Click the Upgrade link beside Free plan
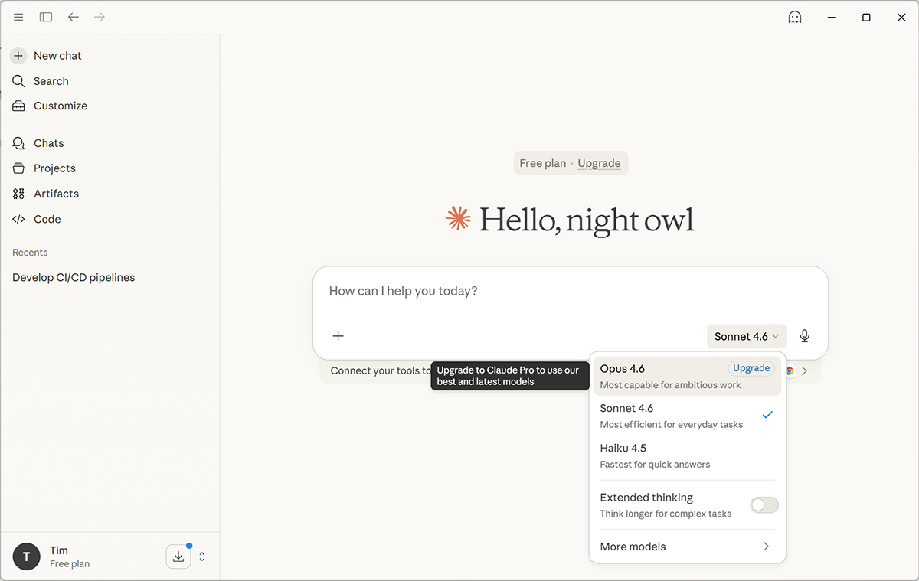This screenshot has height=581, width=919. 599,163
